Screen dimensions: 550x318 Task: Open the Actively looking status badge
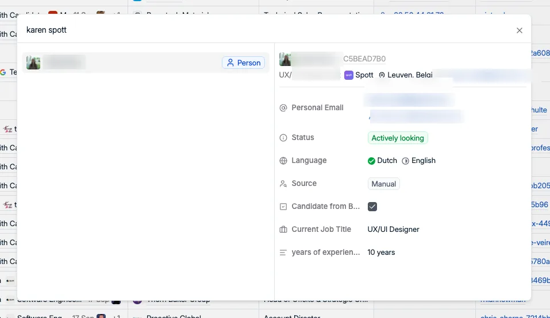pyautogui.click(x=398, y=138)
